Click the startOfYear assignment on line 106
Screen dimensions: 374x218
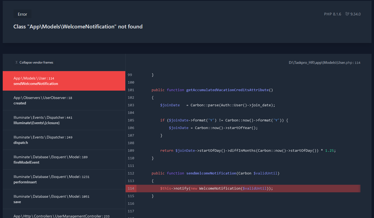(x=213, y=128)
